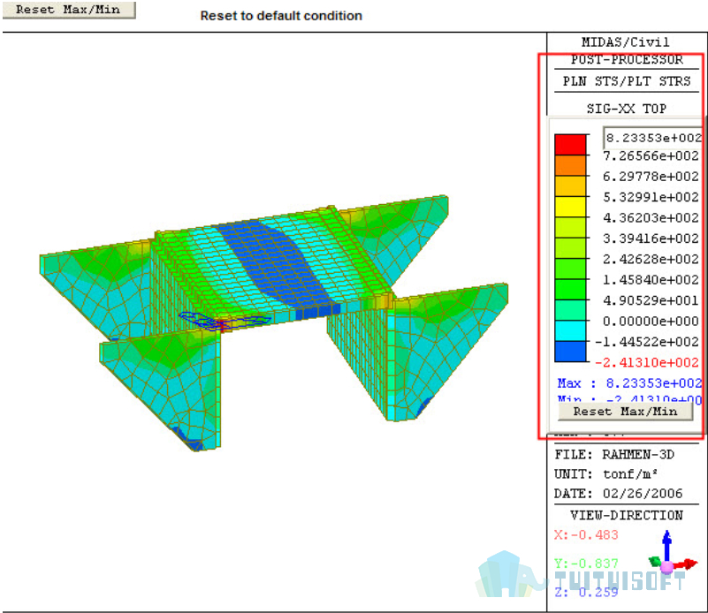Image resolution: width=708 pixels, height=613 pixels.
Task: Pick the dark blue swatch at the legend bottom
Action: click(x=570, y=352)
